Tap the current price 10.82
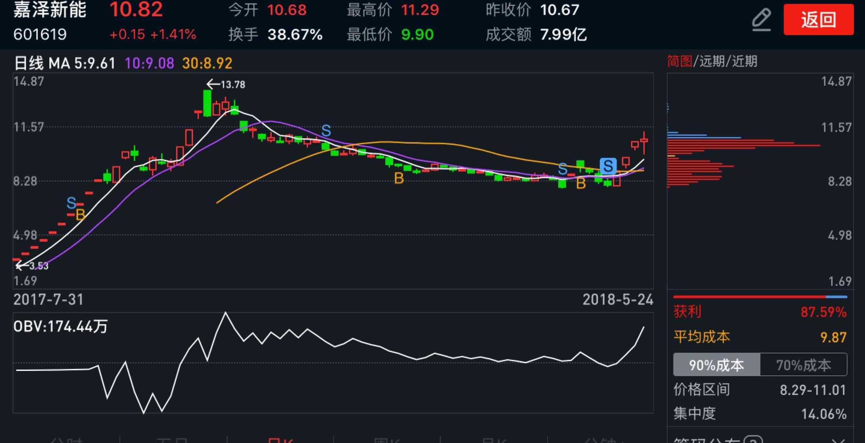The image size is (865, 443). (136, 9)
